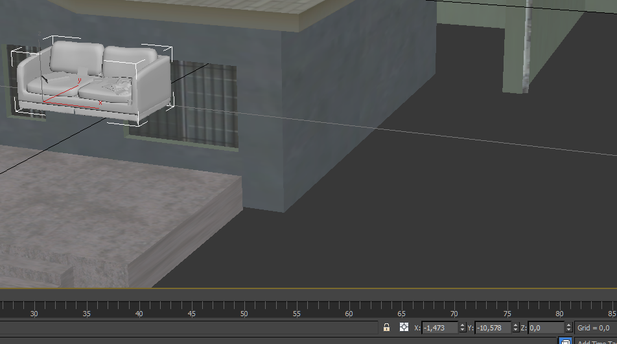Toggle Absolute/Offset transform type-in mode icon
617x344 pixels.
point(404,328)
